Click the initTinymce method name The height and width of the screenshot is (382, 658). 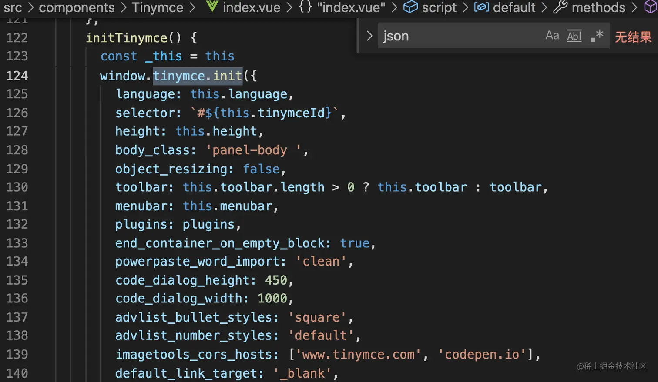tap(126, 38)
